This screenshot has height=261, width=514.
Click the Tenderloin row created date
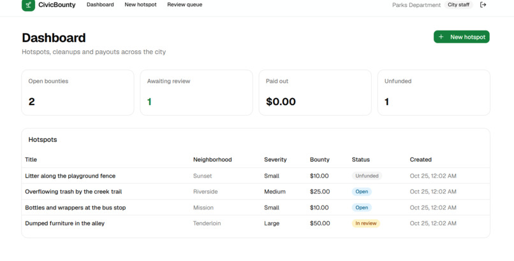[433, 223]
